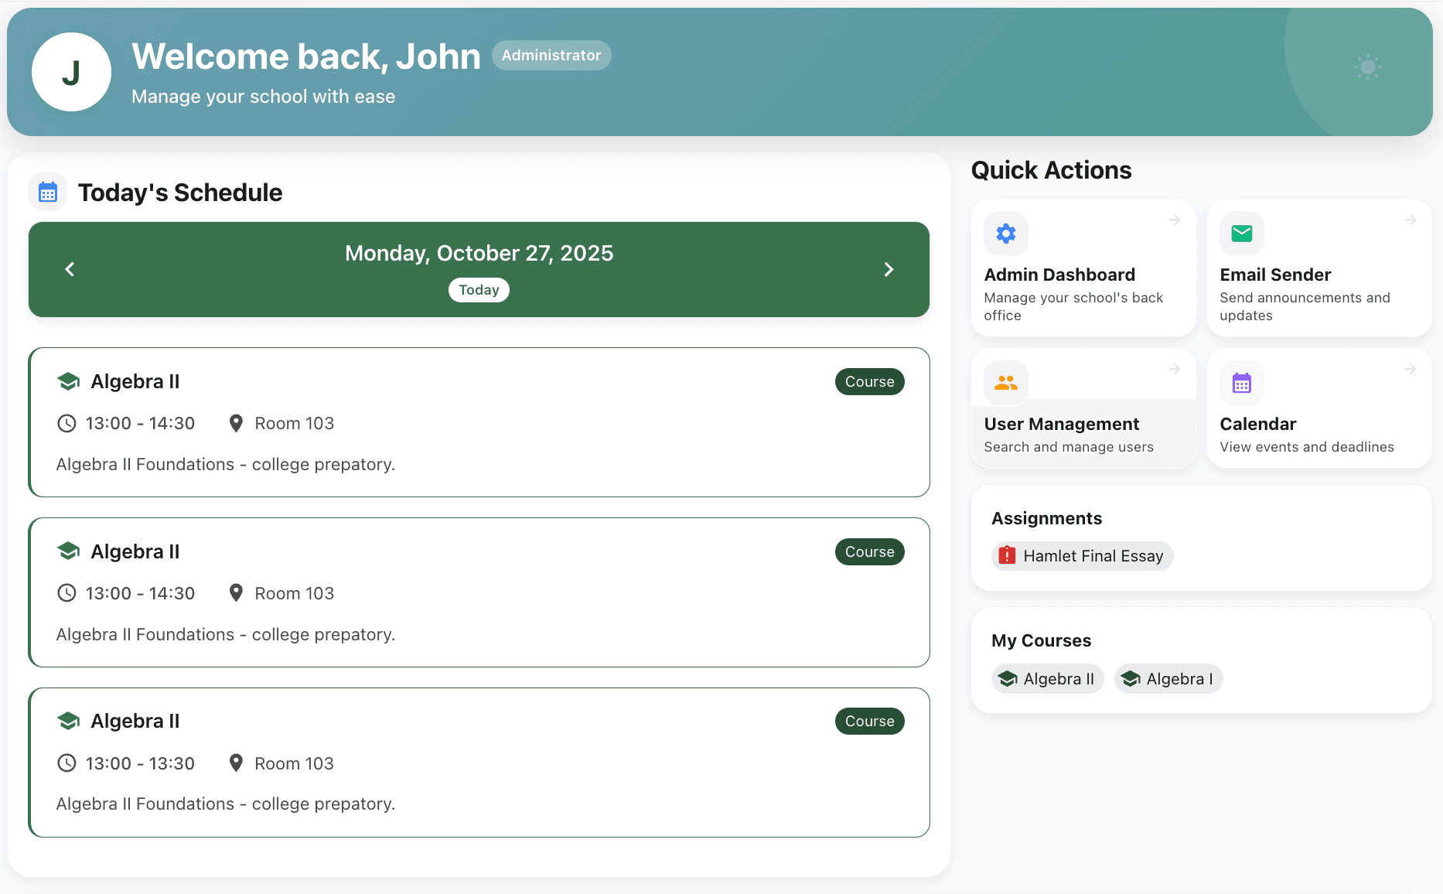
Task: Select the Algebra I chip under My Courses
Action: point(1168,678)
